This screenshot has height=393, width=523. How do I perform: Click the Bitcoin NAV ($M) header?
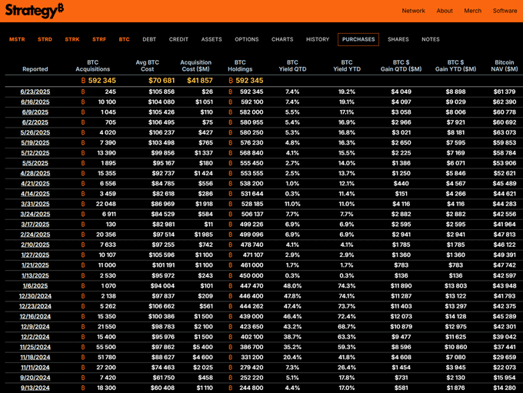(505, 65)
